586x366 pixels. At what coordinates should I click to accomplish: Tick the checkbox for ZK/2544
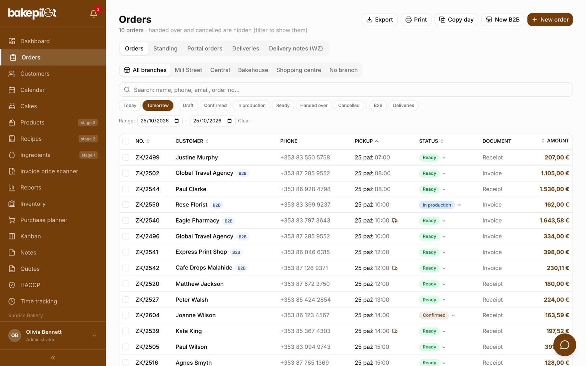(x=126, y=189)
